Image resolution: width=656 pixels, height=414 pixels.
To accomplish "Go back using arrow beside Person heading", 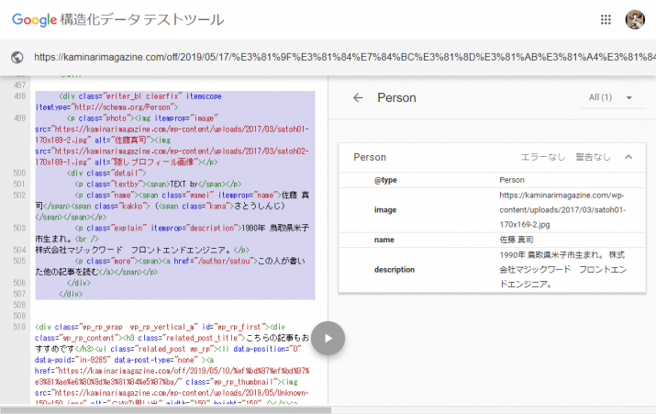I will 358,98.
